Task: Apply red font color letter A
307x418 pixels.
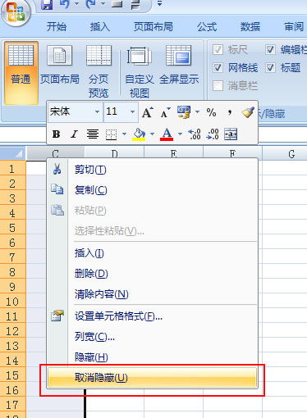Action: coord(167,134)
